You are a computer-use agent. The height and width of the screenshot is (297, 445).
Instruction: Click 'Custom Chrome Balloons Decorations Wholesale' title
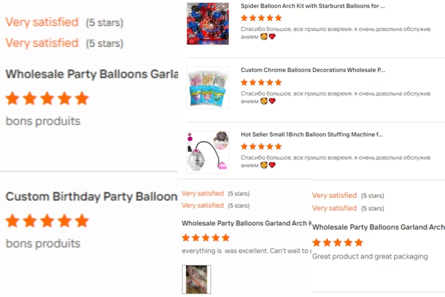pos(313,70)
